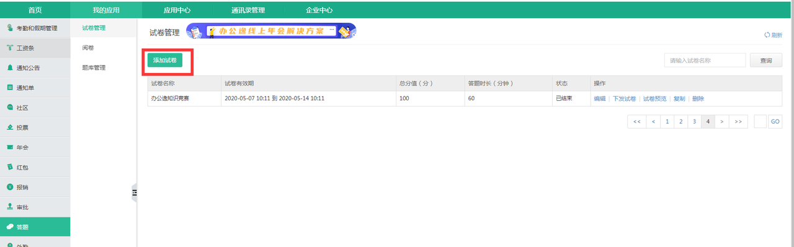Click the 投票 sidebar icon
The width and height of the screenshot is (794, 247).
coord(10,127)
